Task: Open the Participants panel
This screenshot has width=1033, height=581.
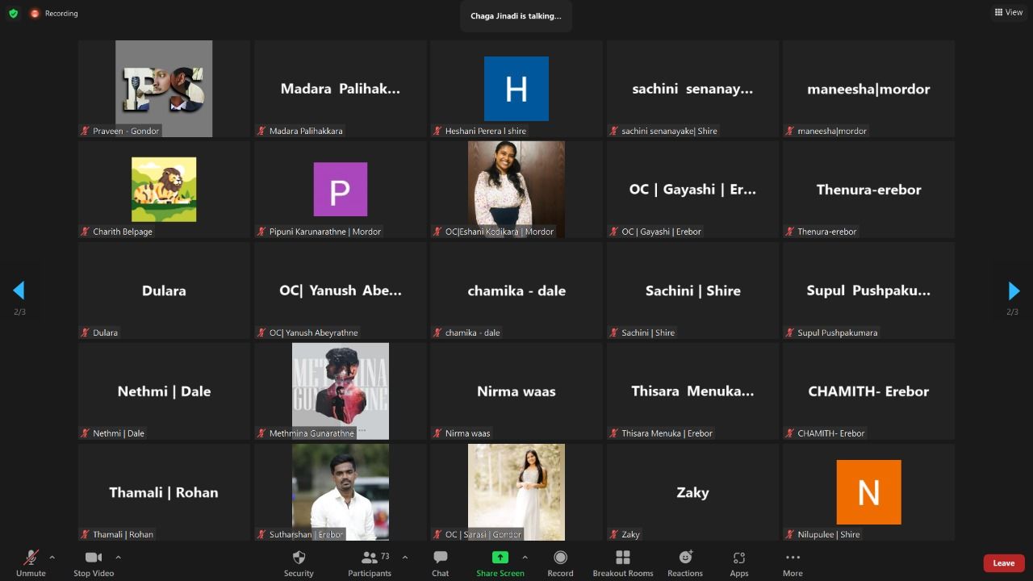Action: [370, 562]
